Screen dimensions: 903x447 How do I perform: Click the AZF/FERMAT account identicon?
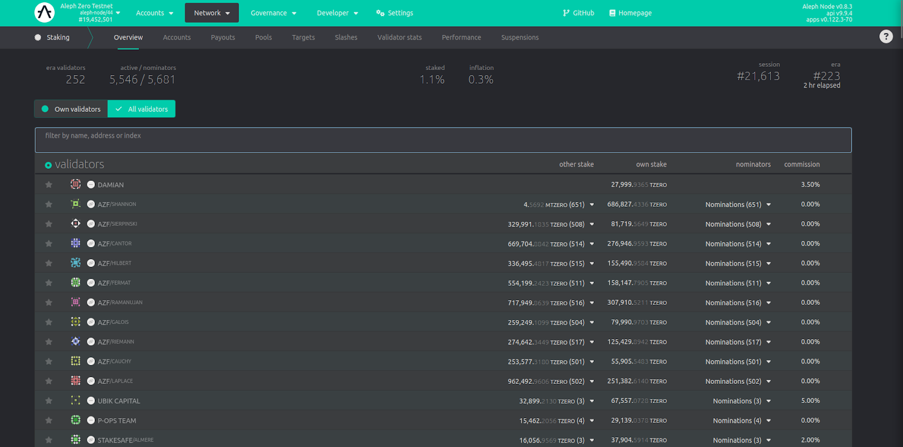pyautogui.click(x=76, y=282)
